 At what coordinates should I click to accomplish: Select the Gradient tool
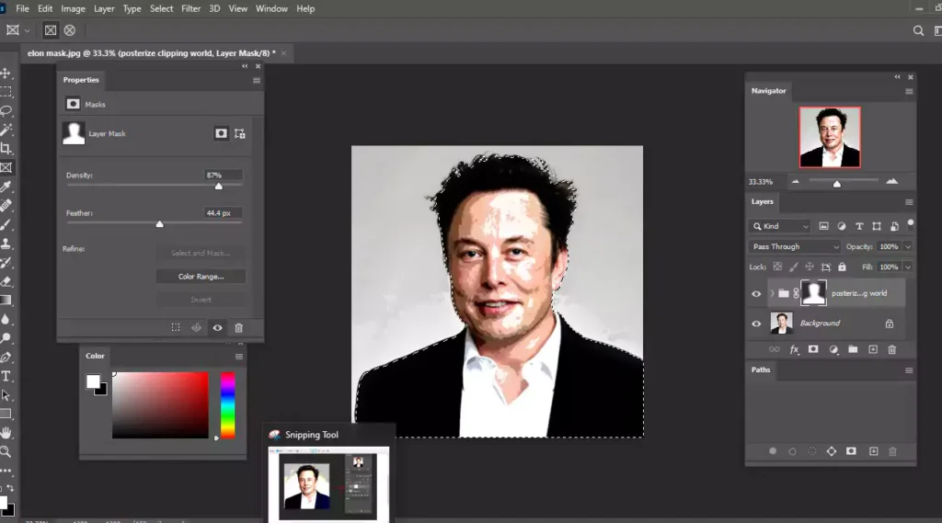6,301
